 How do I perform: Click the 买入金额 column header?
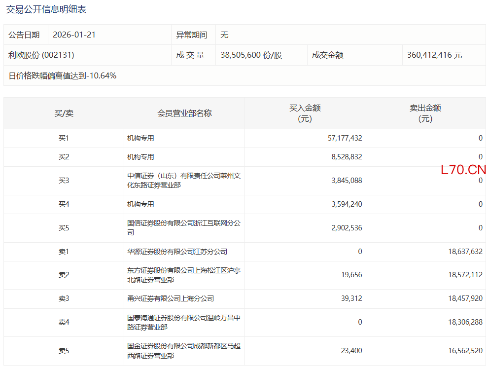[x=305, y=113]
